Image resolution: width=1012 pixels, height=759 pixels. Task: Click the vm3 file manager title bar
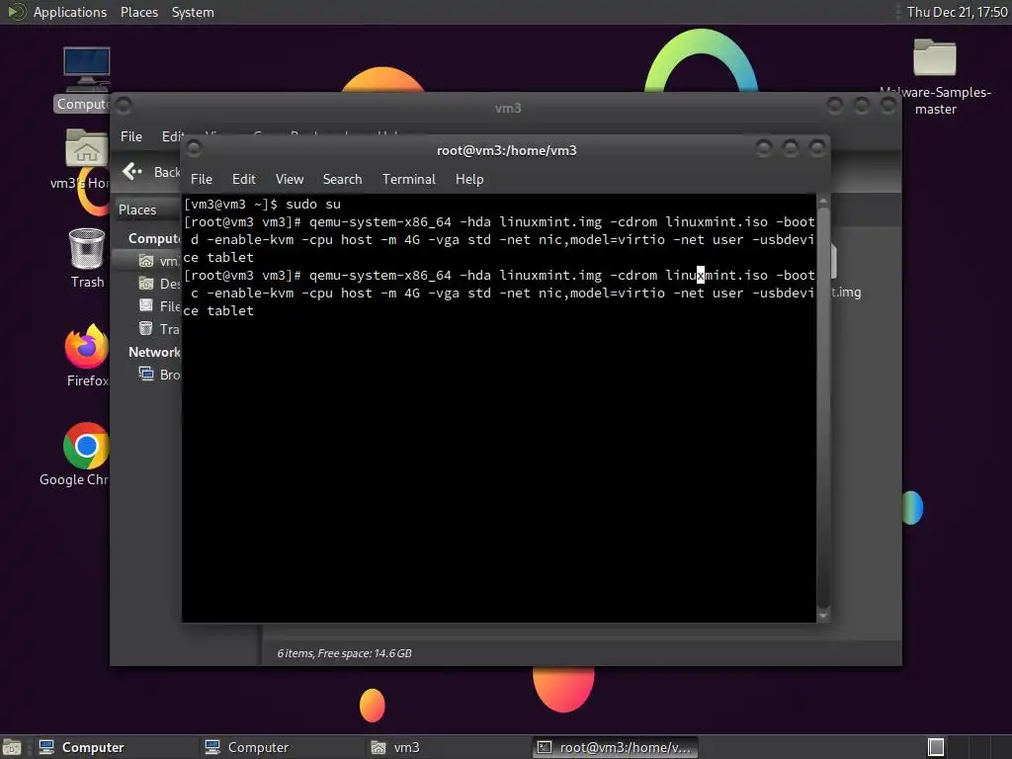[508, 107]
